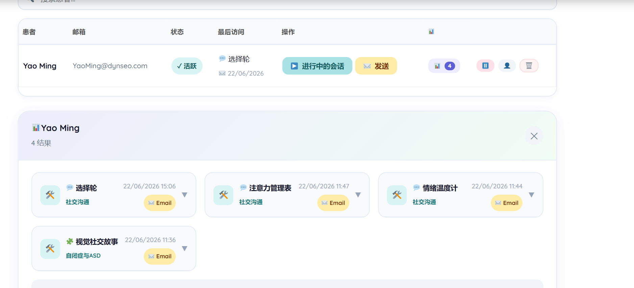The height and width of the screenshot is (288, 634).
Task: Click the 社交沟通 label under 选择轮
Action: [77, 202]
